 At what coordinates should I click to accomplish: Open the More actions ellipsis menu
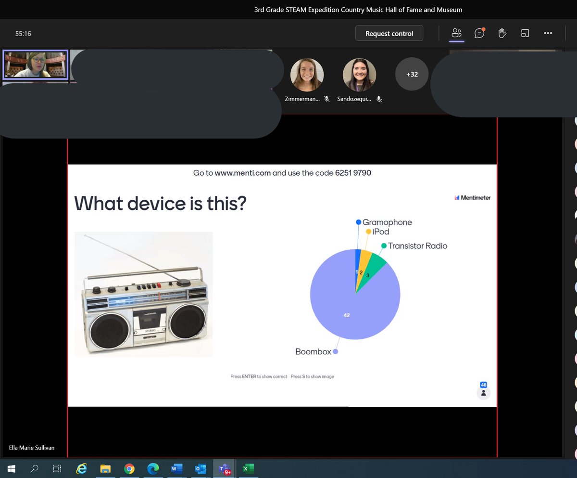(548, 33)
